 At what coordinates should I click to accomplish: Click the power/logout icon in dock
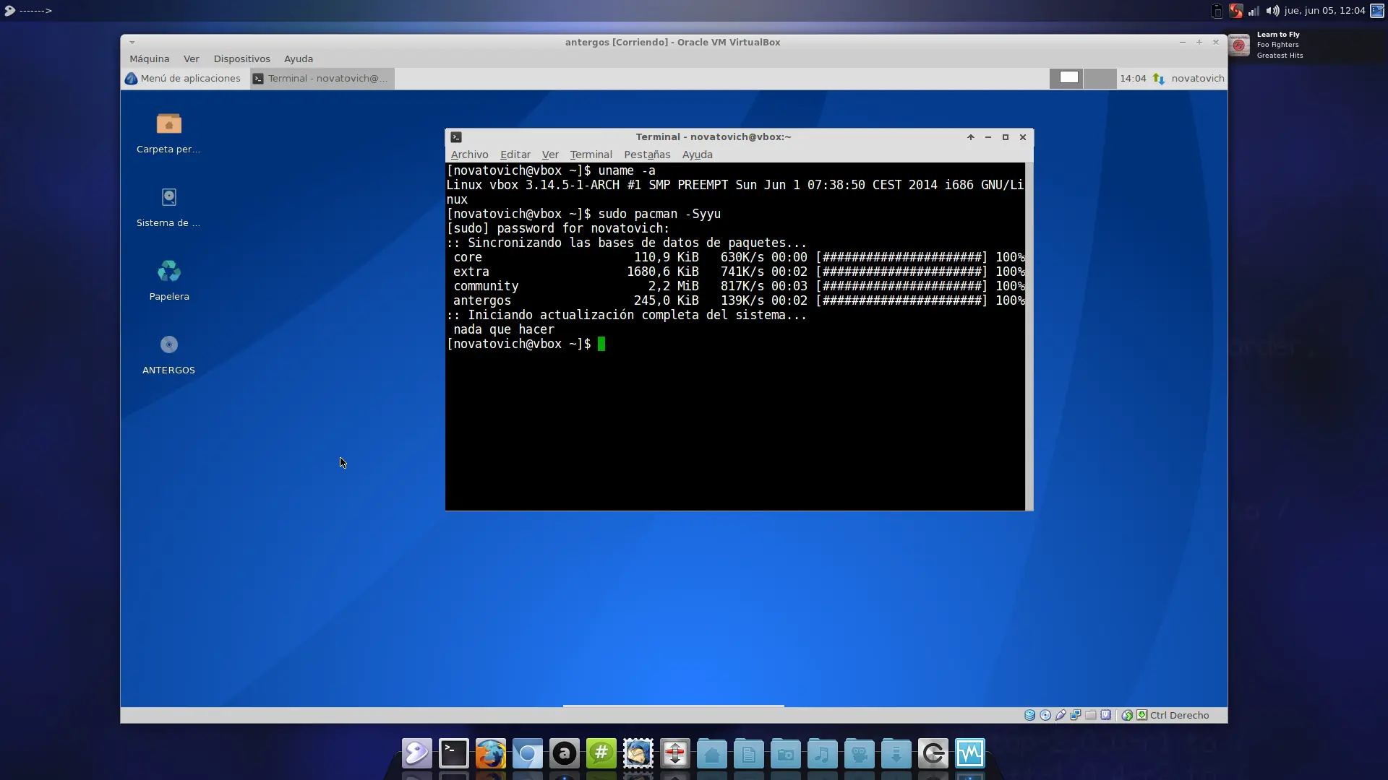coord(933,754)
